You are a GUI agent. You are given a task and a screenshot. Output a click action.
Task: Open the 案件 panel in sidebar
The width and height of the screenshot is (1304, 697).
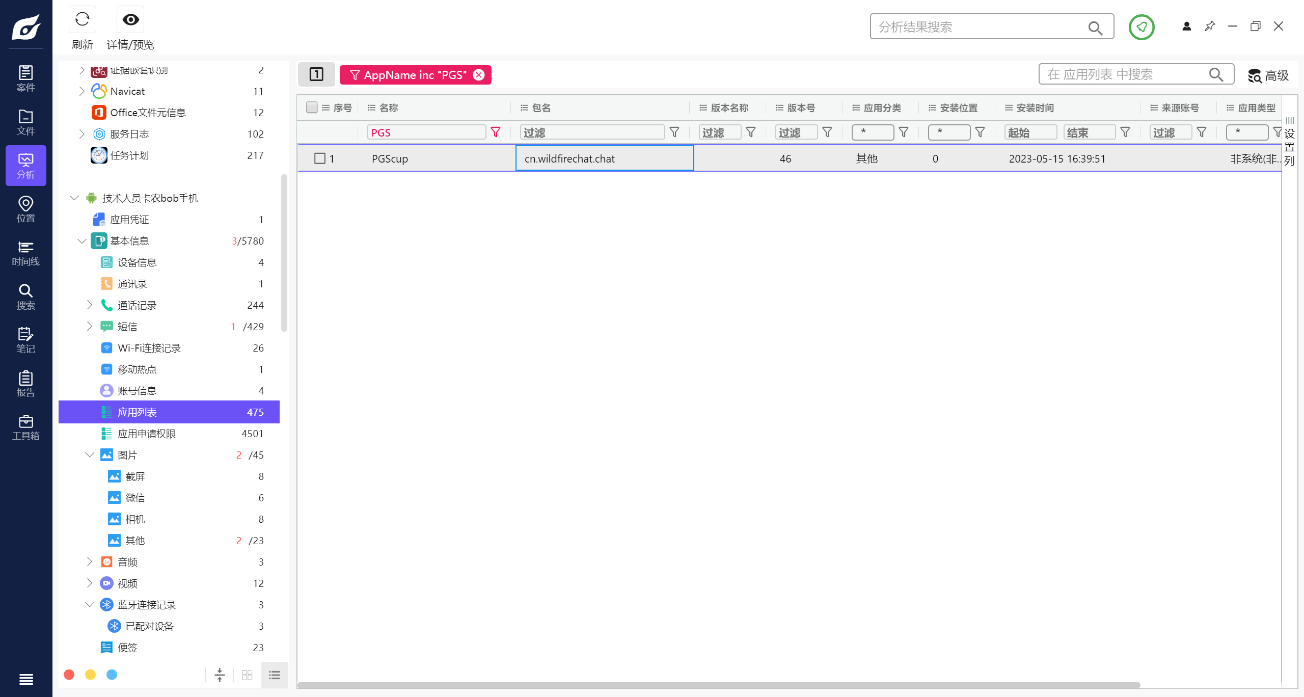tap(25, 77)
